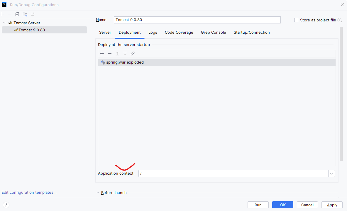Open the Application context dropdown
This screenshot has width=347, height=211.
331,173
